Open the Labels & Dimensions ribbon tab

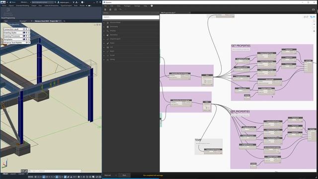coord(52,5)
